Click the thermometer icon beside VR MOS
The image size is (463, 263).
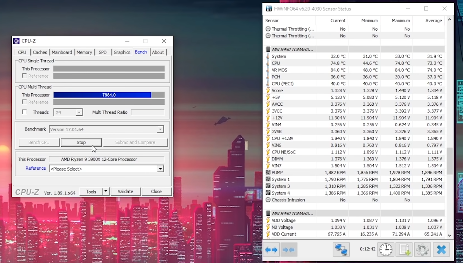268,70
